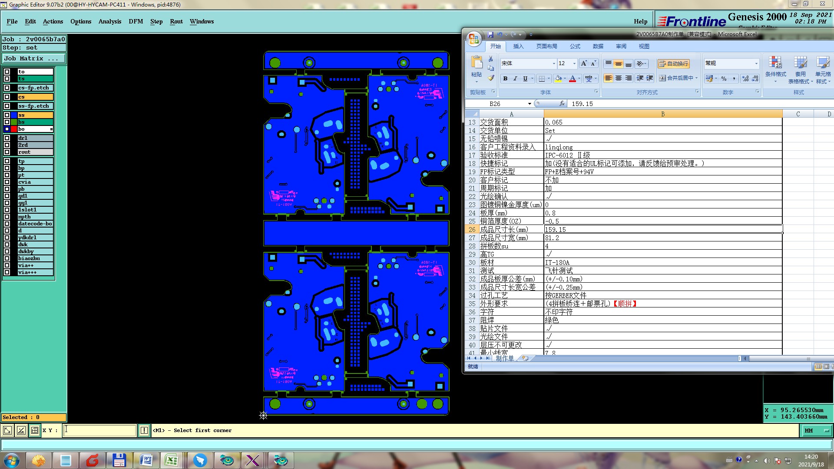
Task: Toggle checkbox for the rout layer
Action: (x=7, y=152)
